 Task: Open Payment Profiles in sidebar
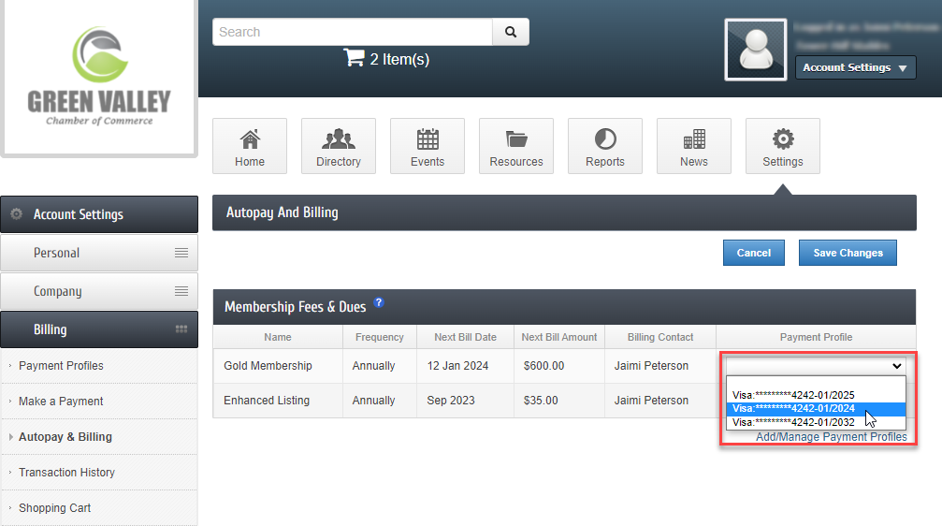coord(61,366)
